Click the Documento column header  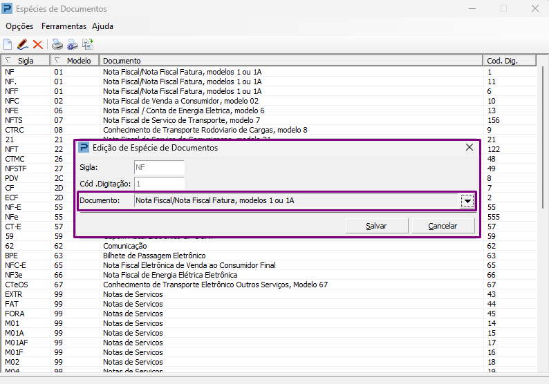[x=291, y=61]
